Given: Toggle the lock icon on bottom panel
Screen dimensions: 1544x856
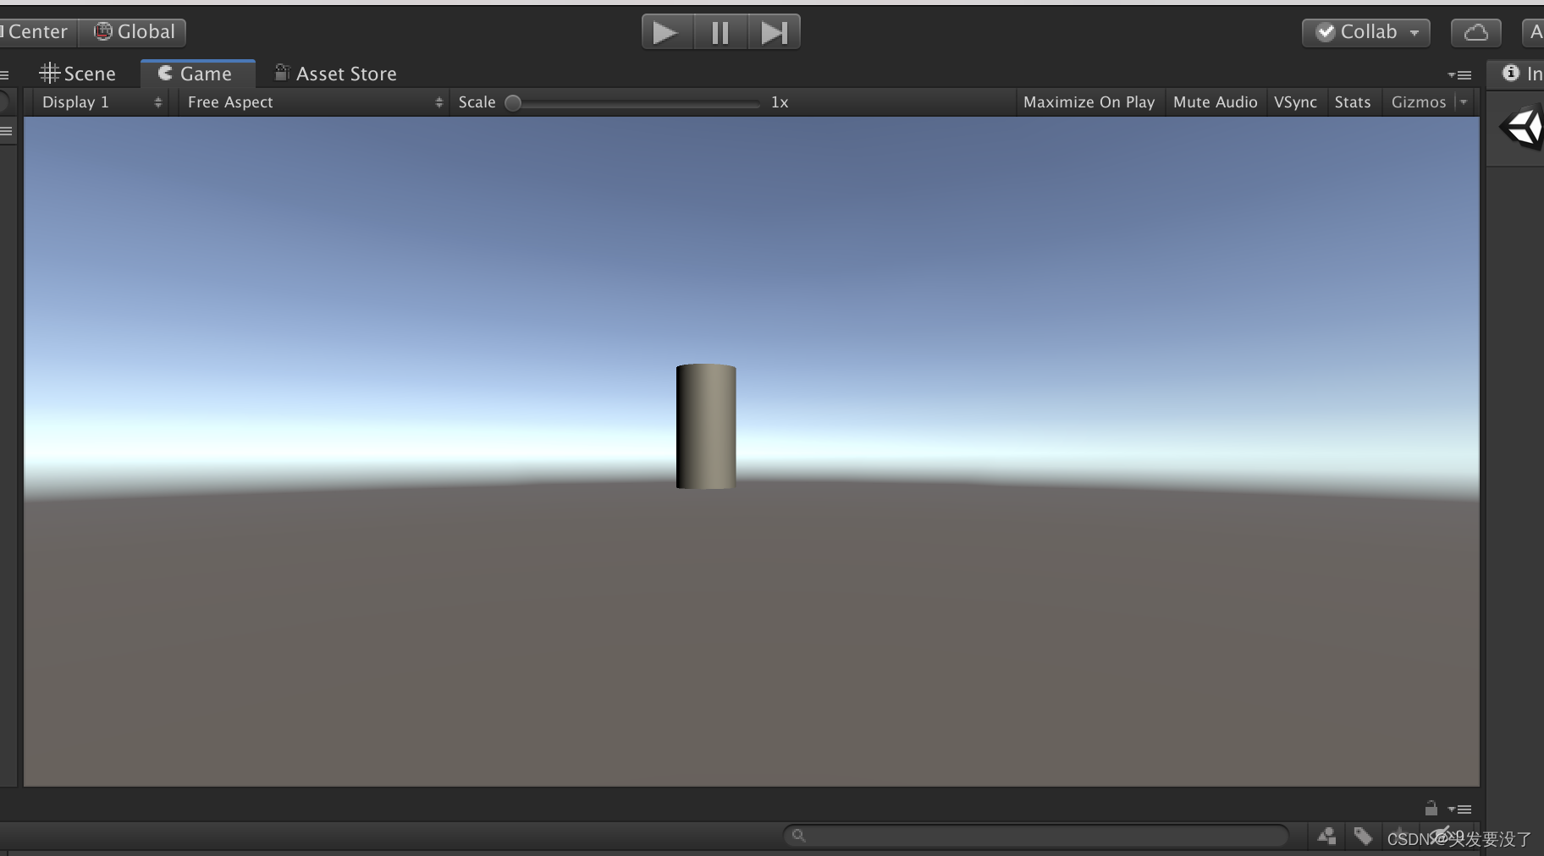Looking at the screenshot, I should coord(1431,808).
